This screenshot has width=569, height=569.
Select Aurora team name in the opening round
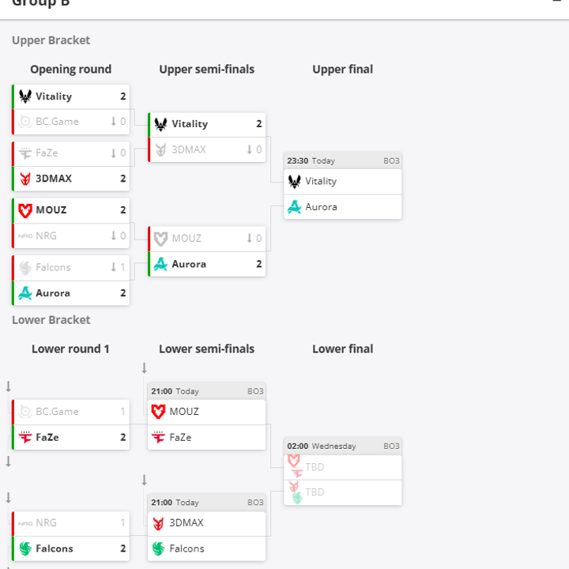click(53, 293)
